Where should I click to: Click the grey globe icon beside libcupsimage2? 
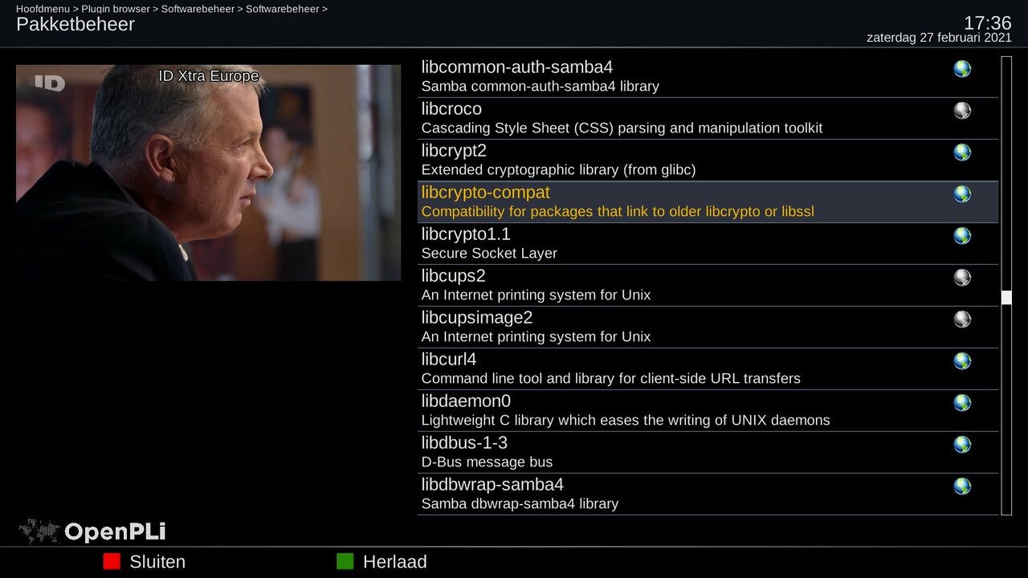click(962, 320)
